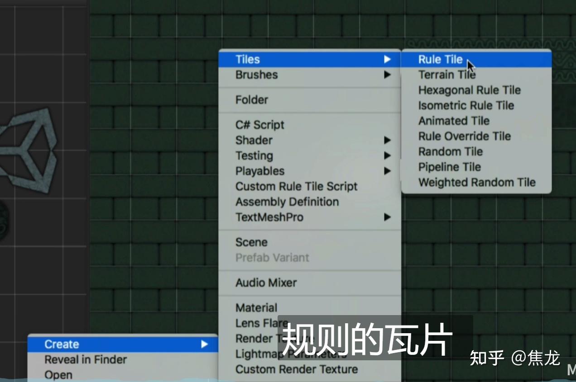Select Reveal in Finder

pyautogui.click(x=86, y=359)
